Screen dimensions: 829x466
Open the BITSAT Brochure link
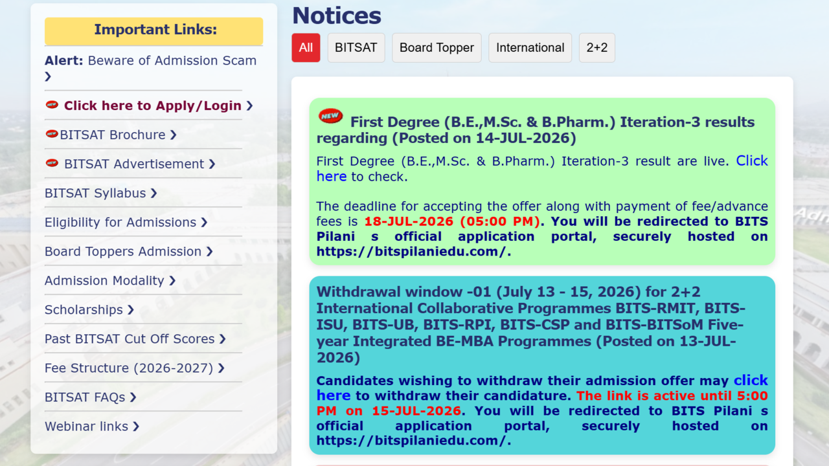point(113,135)
